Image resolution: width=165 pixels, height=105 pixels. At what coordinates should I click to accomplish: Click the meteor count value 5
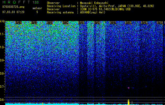click(x=37, y=12)
